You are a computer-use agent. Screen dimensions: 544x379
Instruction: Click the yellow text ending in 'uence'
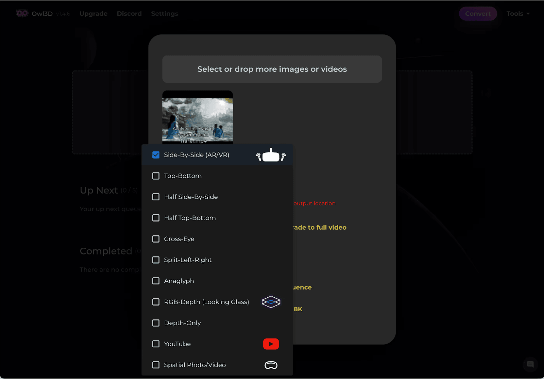pyautogui.click(x=302, y=287)
